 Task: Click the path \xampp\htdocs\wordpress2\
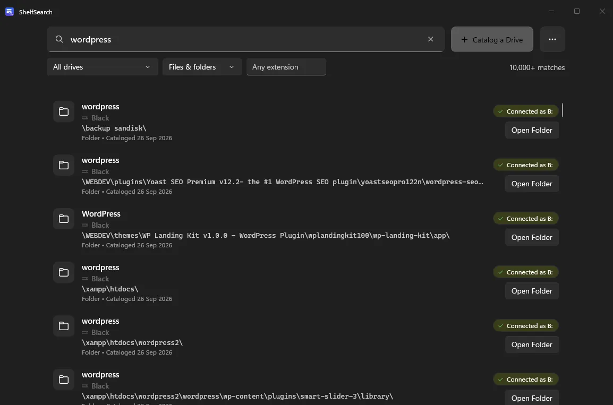coord(132,342)
